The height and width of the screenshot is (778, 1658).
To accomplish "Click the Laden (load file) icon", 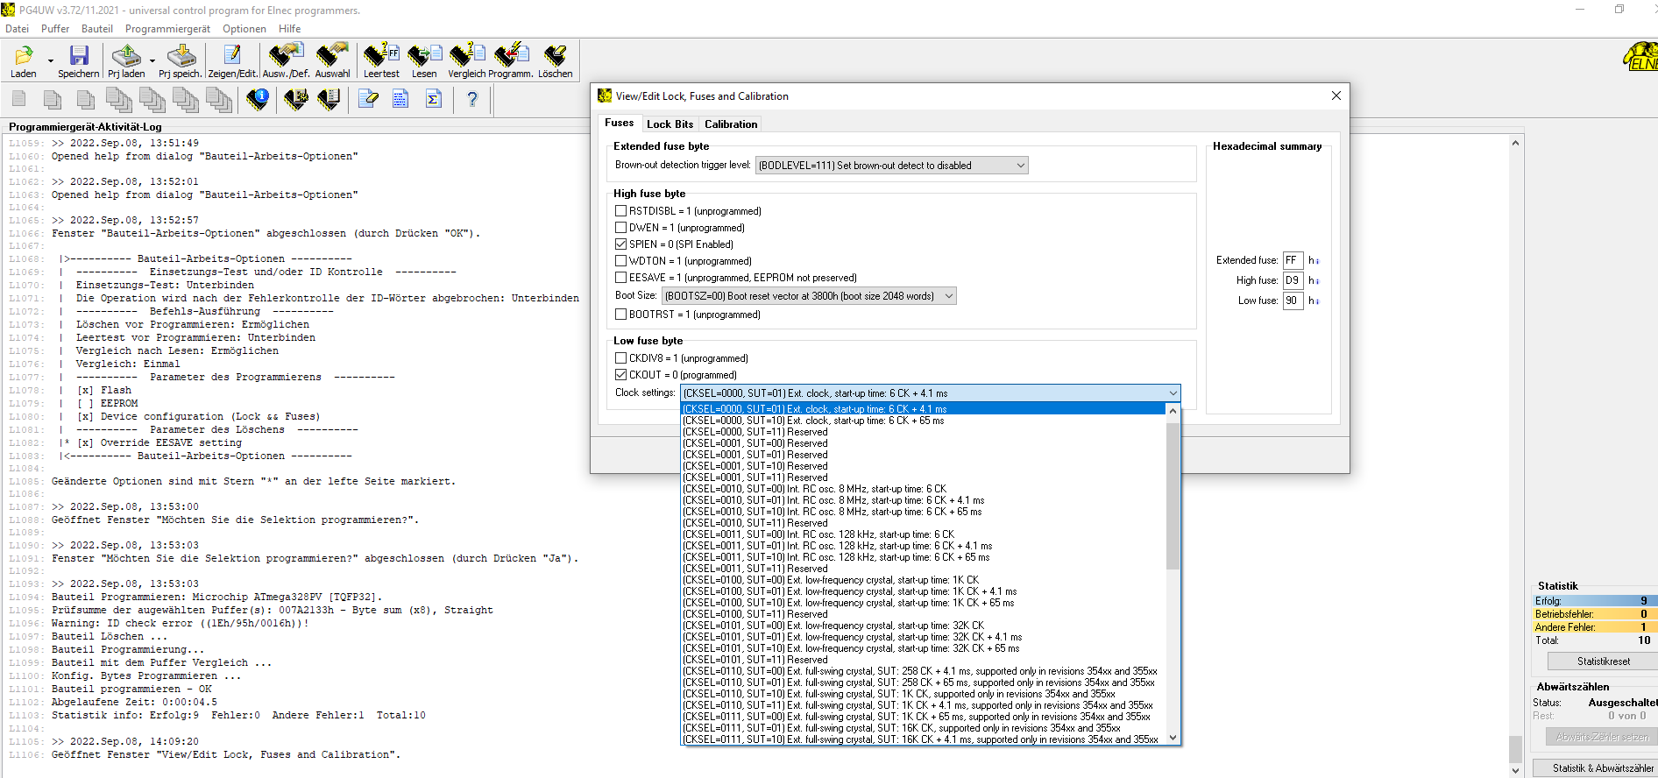I will click(x=24, y=56).
